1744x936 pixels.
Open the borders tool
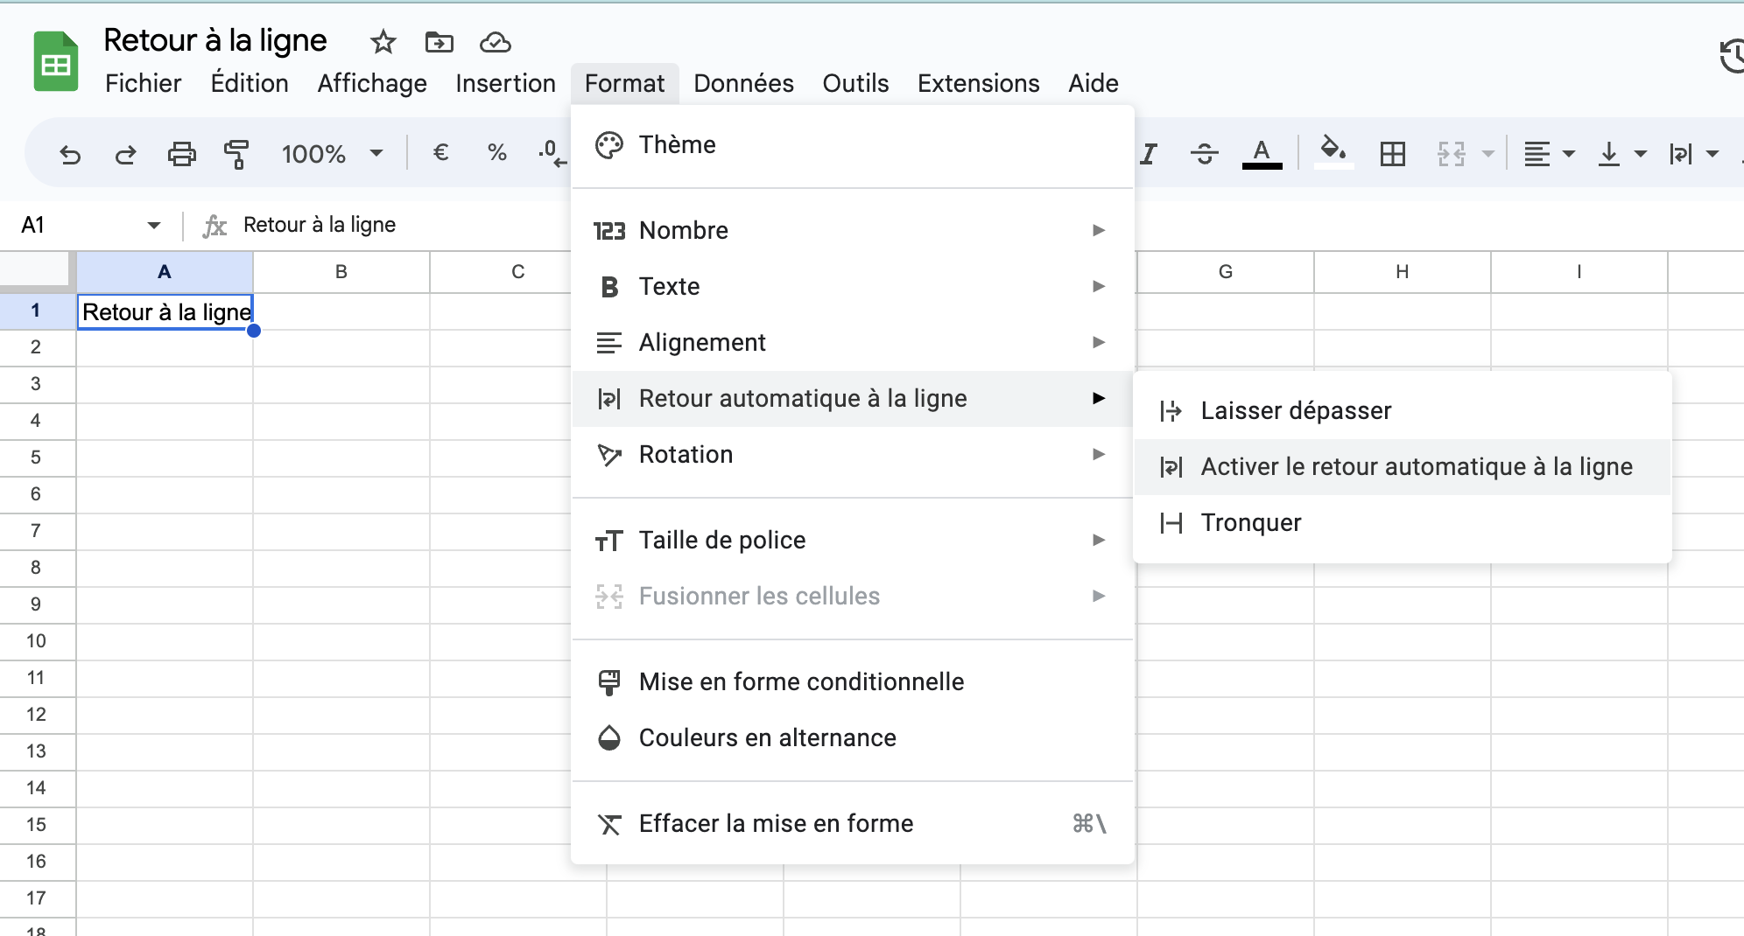click(1391, 153)
